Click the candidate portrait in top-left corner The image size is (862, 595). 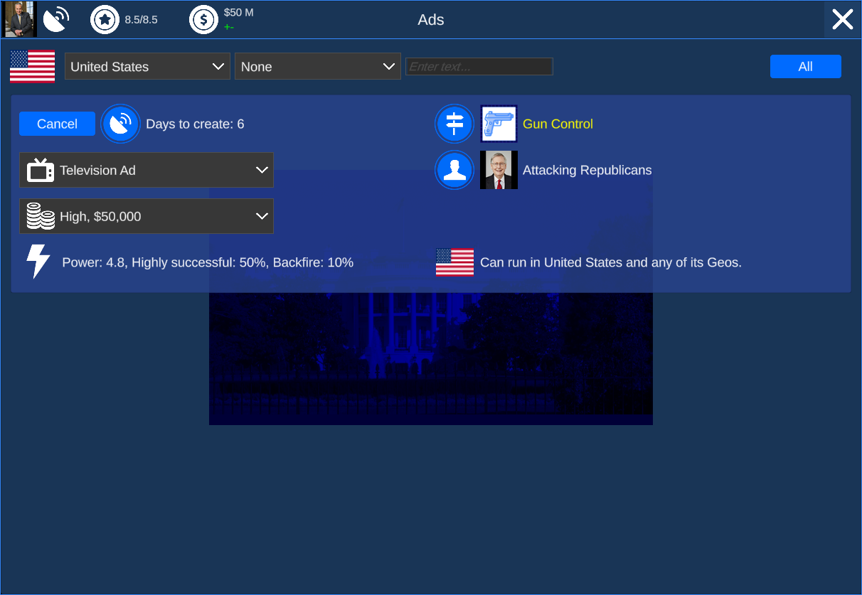(21, 20)
